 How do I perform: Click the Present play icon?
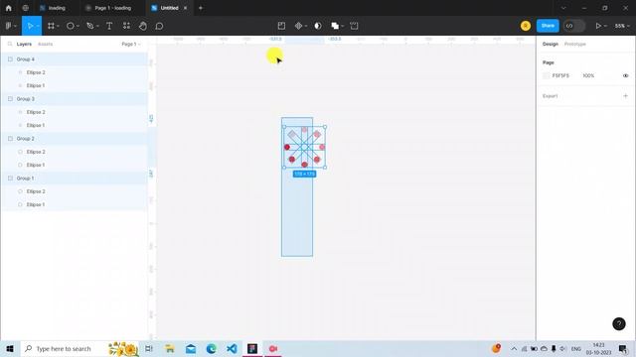pyautogui.click(x=598, y=26)
